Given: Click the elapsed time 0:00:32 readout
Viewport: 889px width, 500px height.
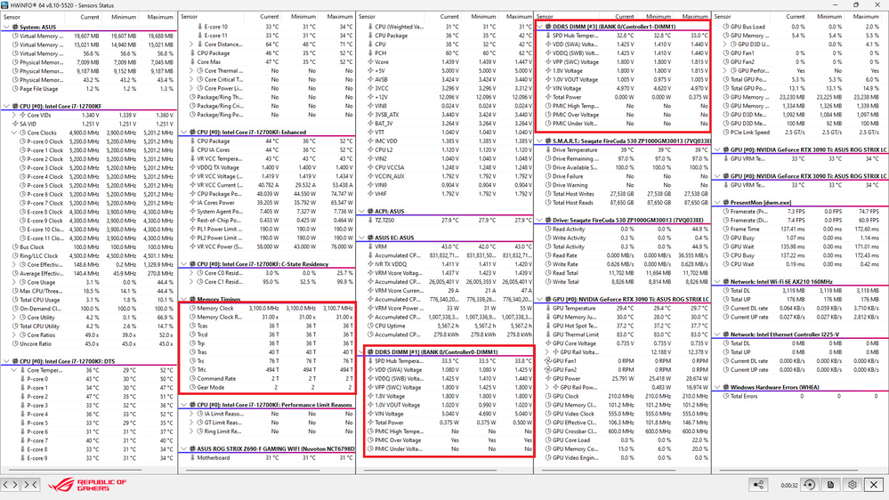Looking at the screenshot, I should [788, 485].
